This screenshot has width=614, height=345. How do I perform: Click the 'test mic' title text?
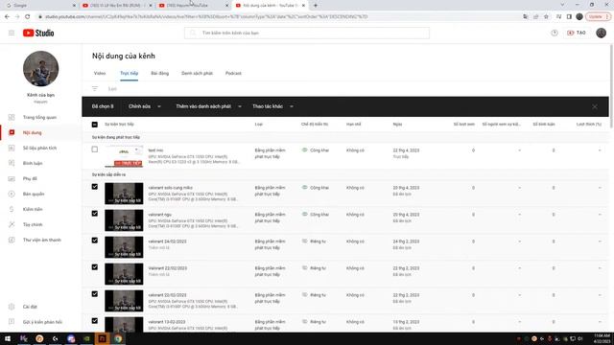point(155,150)
